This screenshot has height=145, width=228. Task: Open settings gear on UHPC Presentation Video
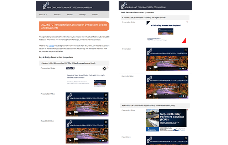click(x=103, y=114)
